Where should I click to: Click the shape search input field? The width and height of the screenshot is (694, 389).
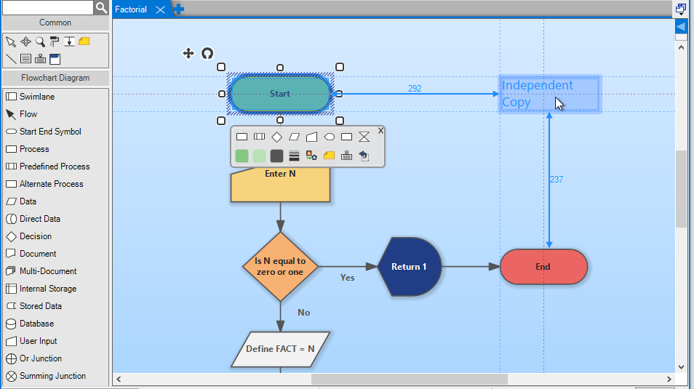[48, 7]
